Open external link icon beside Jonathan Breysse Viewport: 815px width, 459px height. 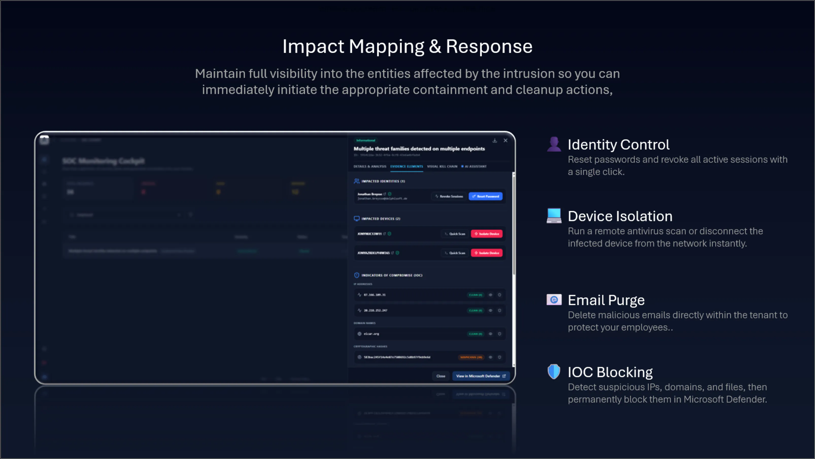tap(385, 194)
